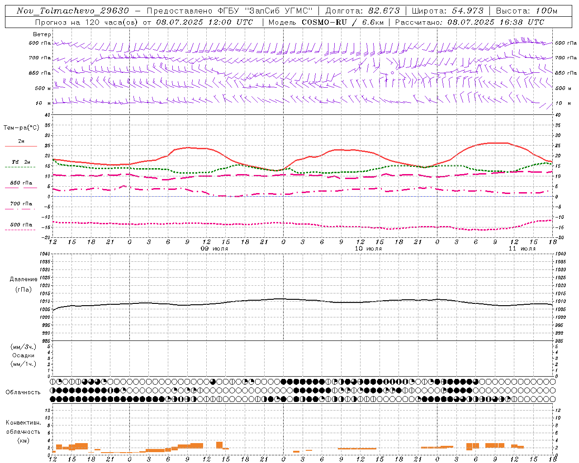Click the '(мм/1ч.)' precipitation unit label

(x=23, y=364)
